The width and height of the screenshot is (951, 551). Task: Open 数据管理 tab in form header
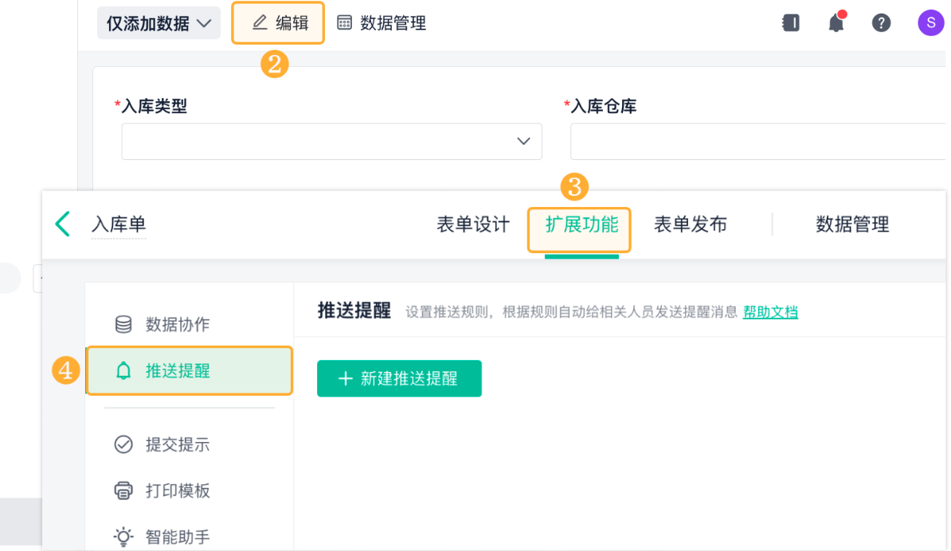[x=852, y=225]
